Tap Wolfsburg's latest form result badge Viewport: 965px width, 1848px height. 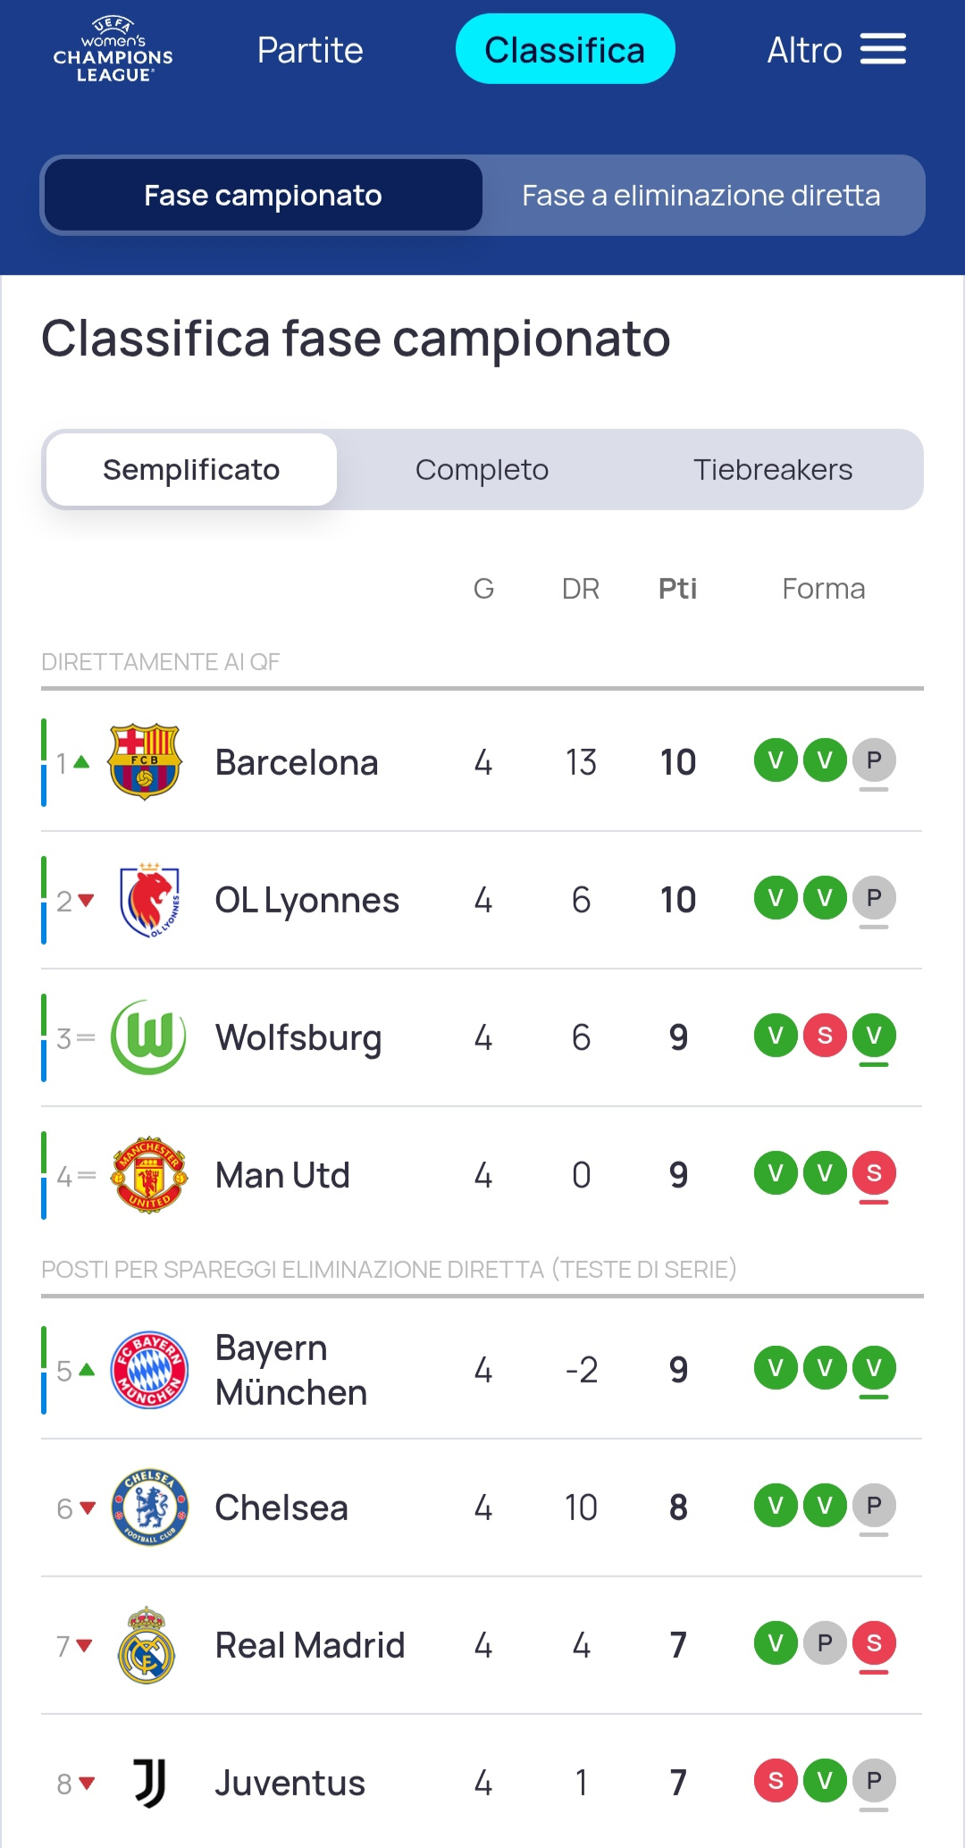[874, 1037]
